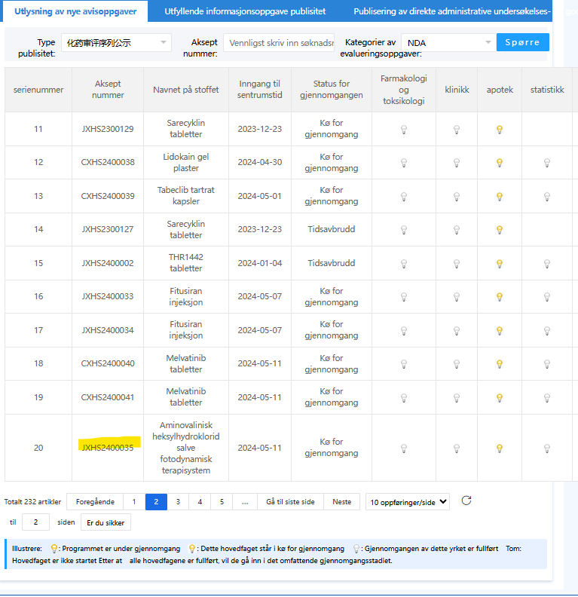This screenshot has height=597, width=578.
Task: Click farmakologi bulb icon for Tabeclib tartrat kapsler
Action: tap(403, 197)
